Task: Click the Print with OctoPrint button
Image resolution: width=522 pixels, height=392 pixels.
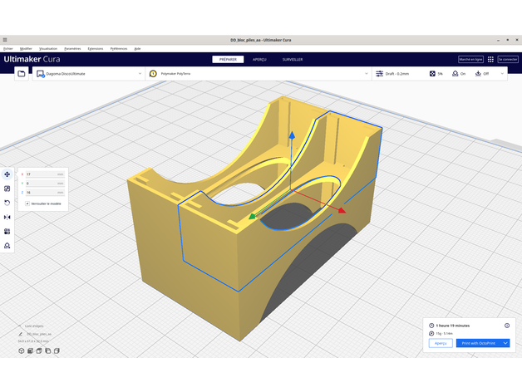Action: coord(478,343)
